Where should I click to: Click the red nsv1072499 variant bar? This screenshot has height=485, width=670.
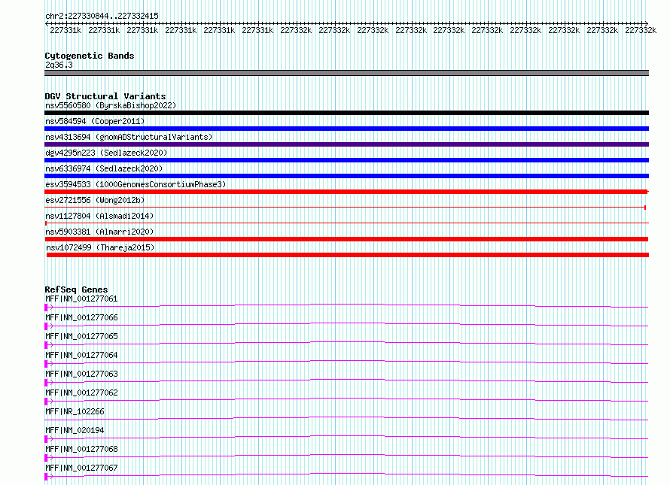point(348,255)
